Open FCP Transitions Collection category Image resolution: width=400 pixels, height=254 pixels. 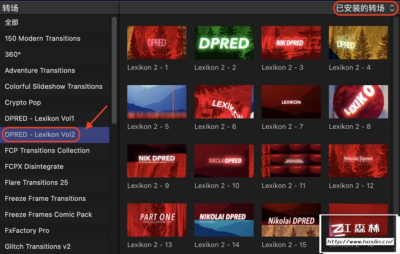coord(55,150)
